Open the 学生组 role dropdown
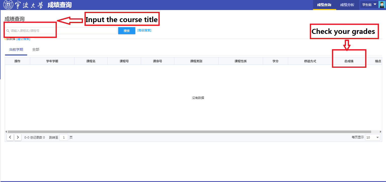386x182 pixels. pos(369,5)
